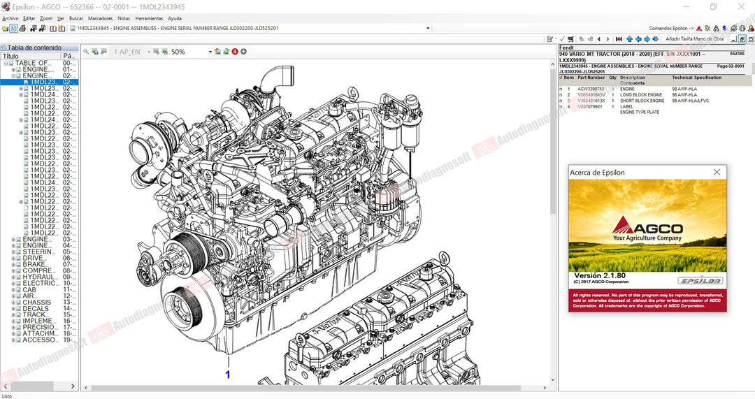Collapse the TABLE OF tree root node

tap(6, 63)
